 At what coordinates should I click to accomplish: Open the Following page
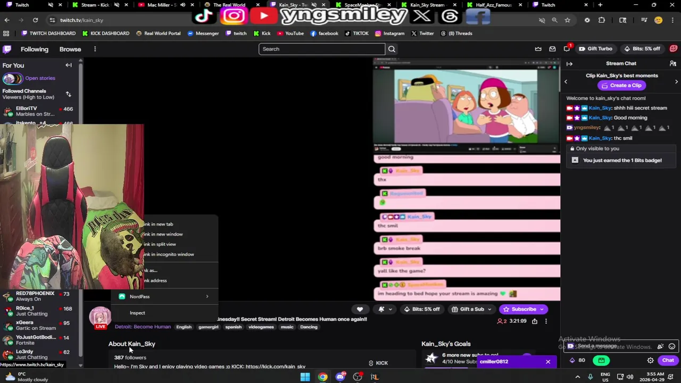[35, 49]
